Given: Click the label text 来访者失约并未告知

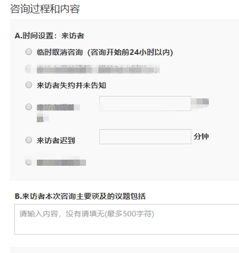Looking at the screenshot, I should click(71, 85).
